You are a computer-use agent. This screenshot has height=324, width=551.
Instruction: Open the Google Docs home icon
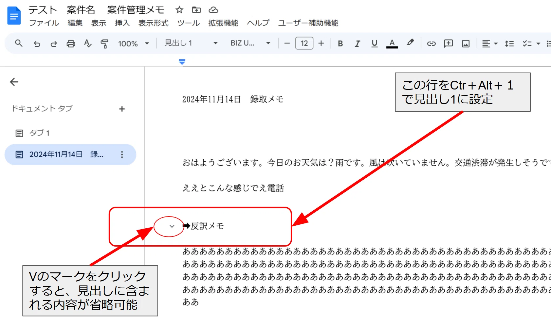pyautogui.click(x=14, y=16)
